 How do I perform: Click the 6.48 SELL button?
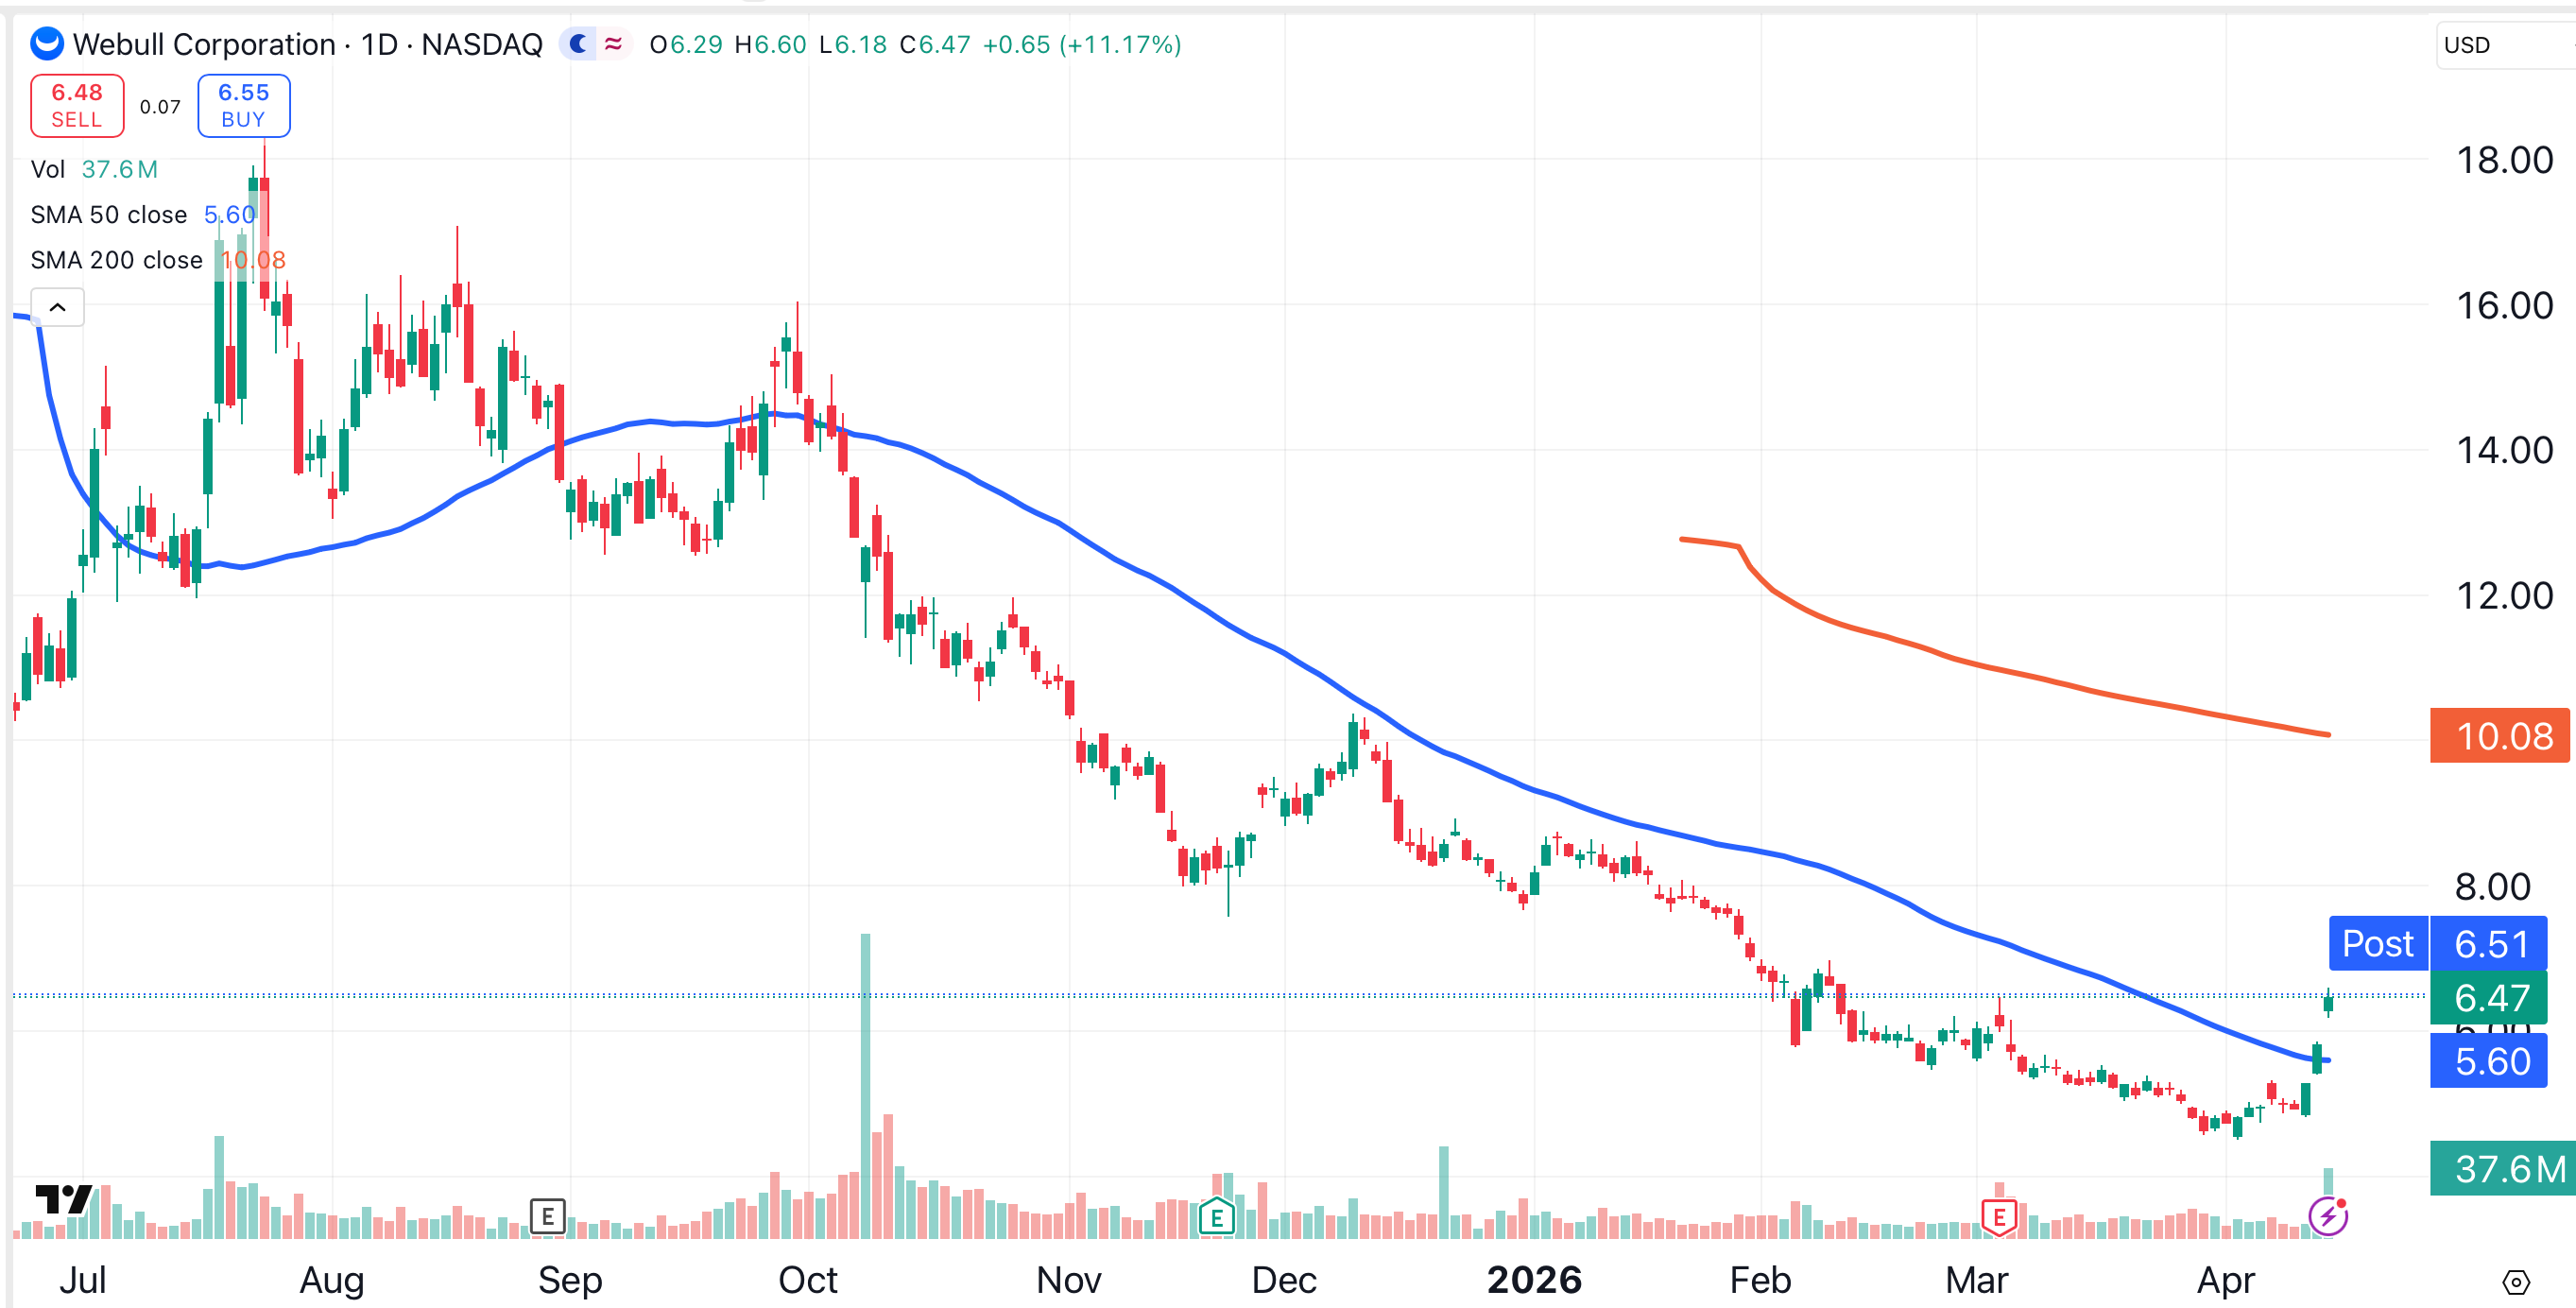77,105
